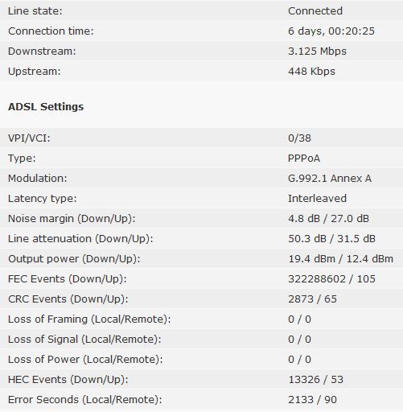Click the Connection time value

331,31
